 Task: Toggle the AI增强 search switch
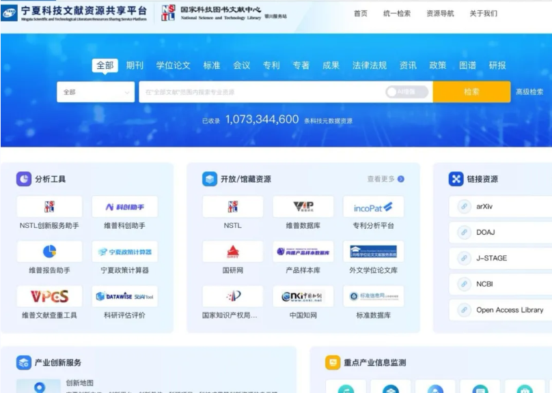(x=406, y=92)
